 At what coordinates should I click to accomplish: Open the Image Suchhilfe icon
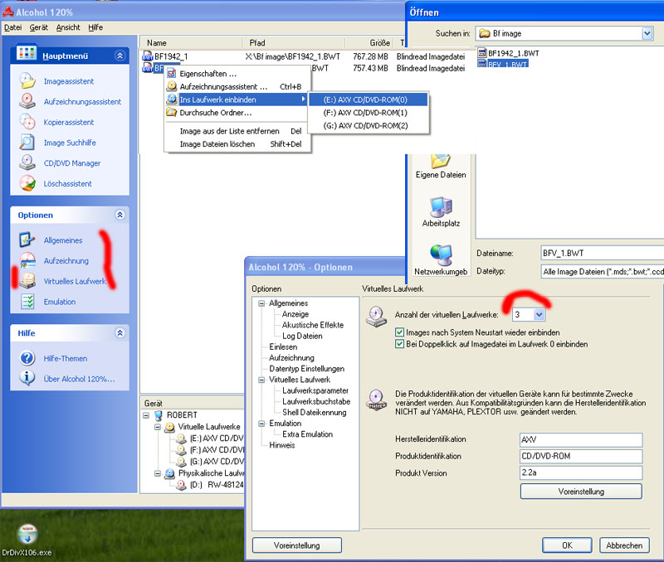(28, 143)
